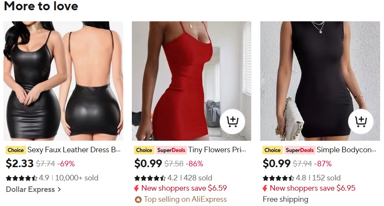384x206 pixels.
Task: Open the faux leather dress product image
Action: tap(63, 81)
